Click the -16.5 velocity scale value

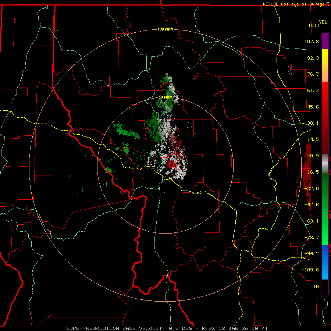click(312, 172)
